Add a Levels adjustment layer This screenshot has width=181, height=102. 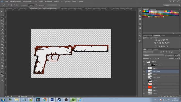pos(159,40)
